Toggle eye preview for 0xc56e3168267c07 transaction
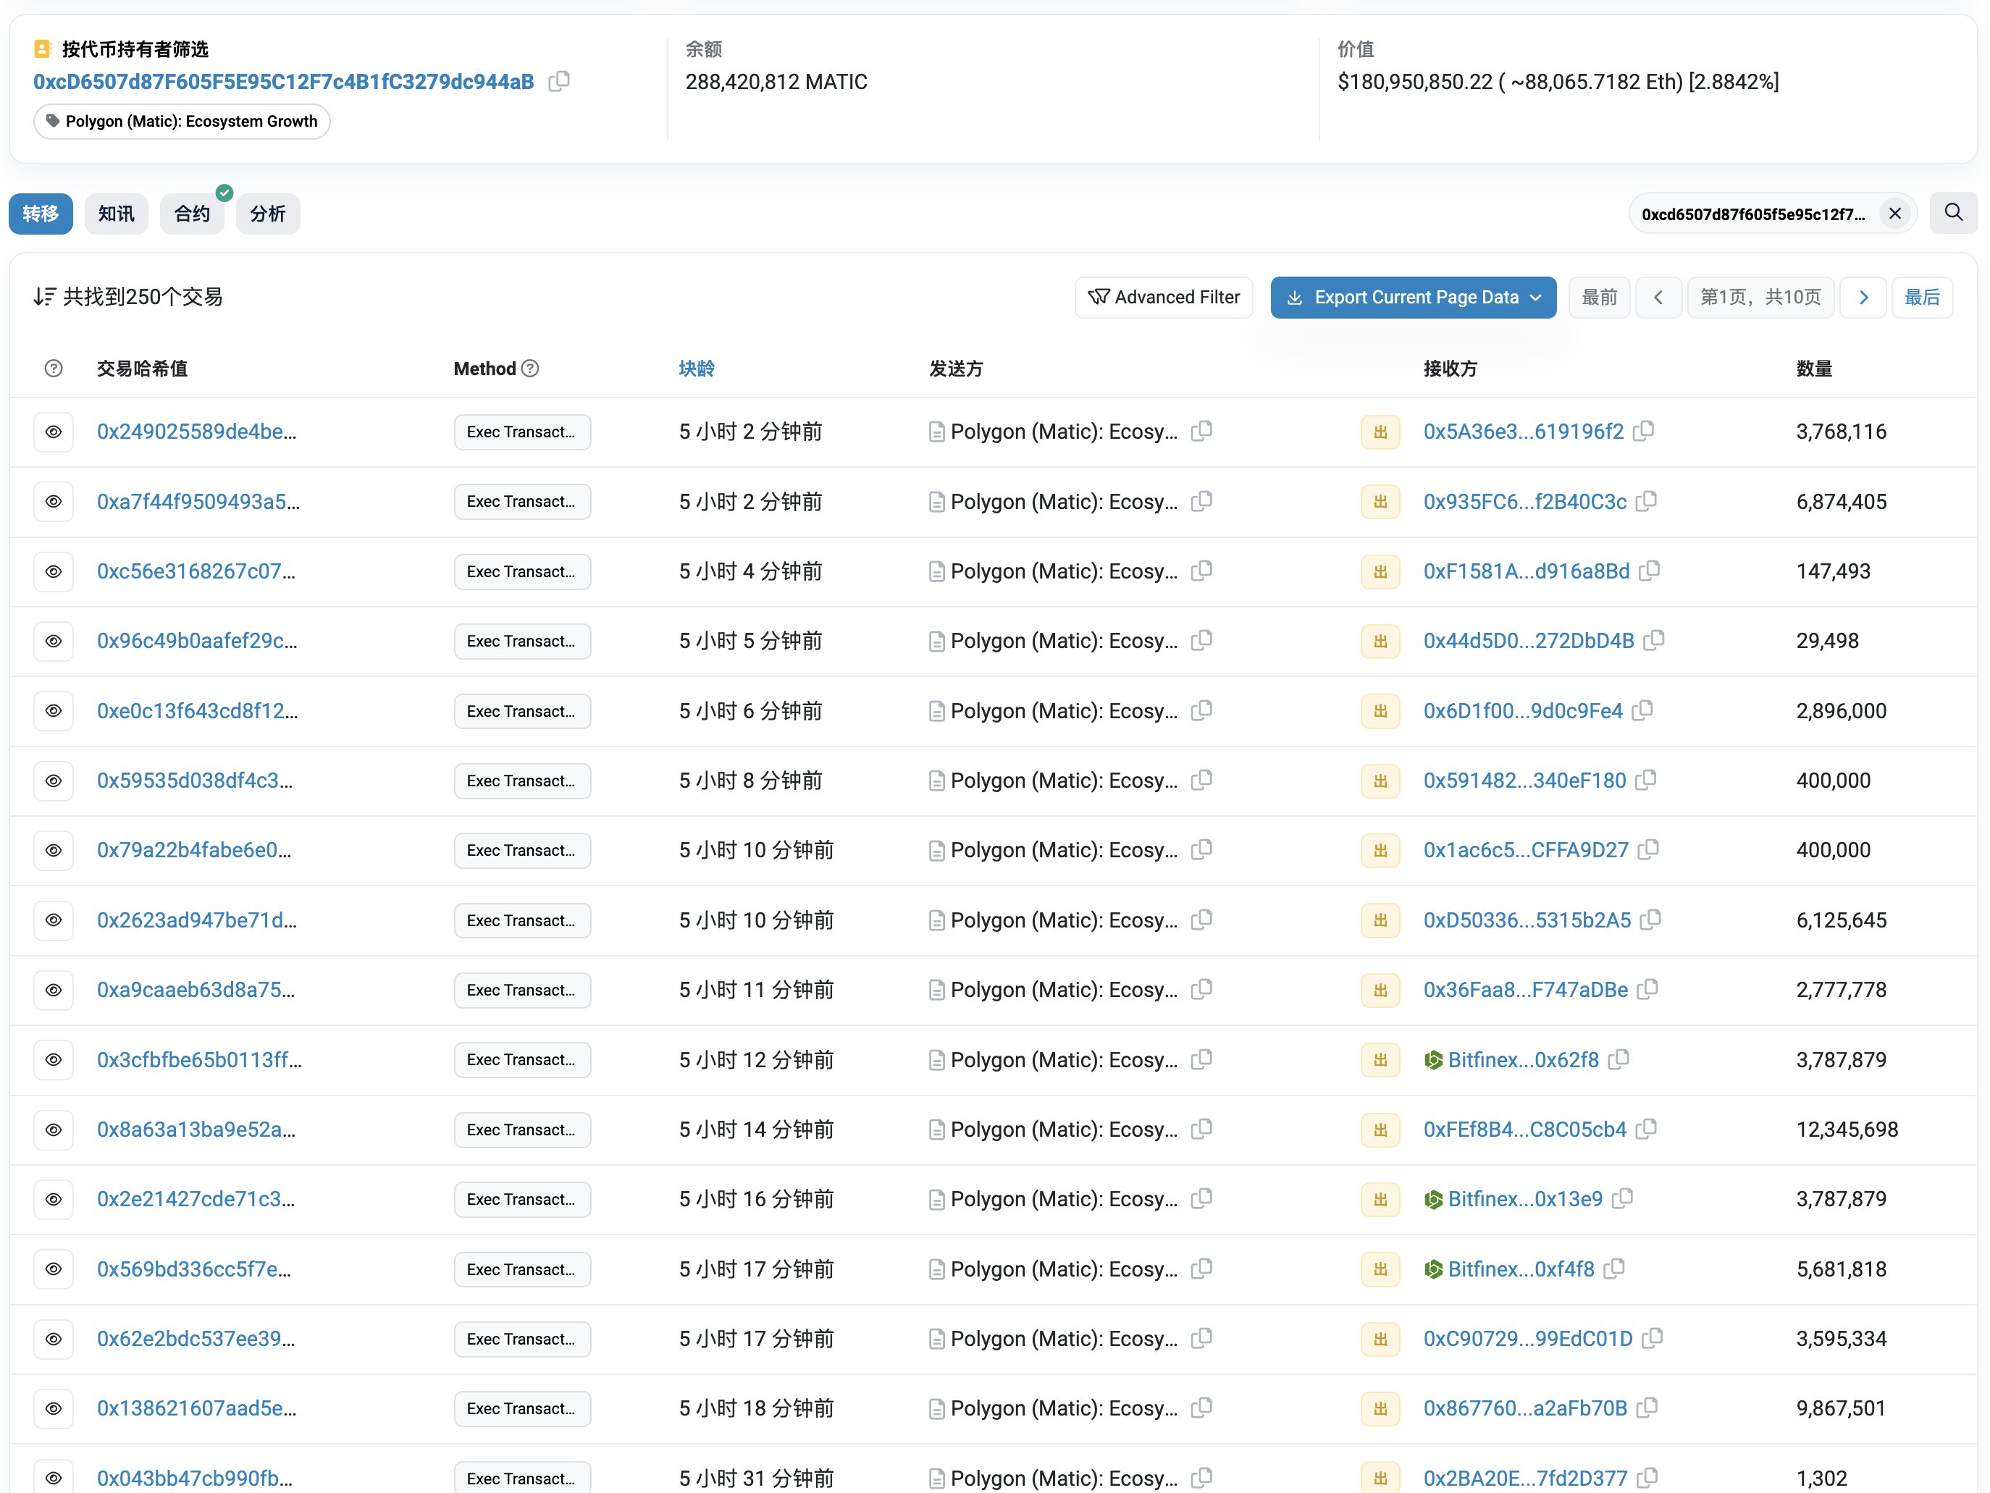Screen dimensions: 1990x1493 [x=54, y=572]
